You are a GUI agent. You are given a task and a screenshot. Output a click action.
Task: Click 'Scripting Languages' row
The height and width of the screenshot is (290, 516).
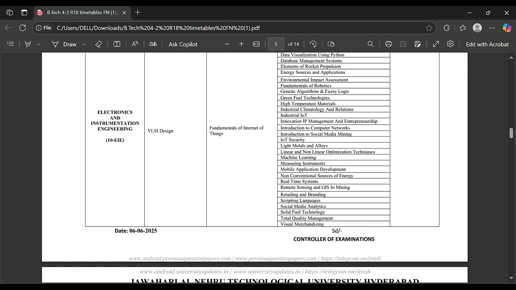click(333, 201)
